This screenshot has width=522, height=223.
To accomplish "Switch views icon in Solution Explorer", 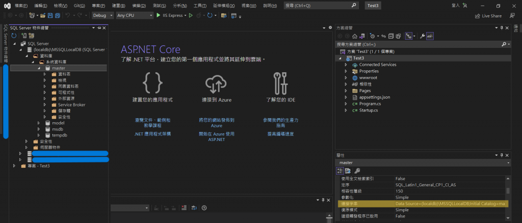I will pos(362,36).
